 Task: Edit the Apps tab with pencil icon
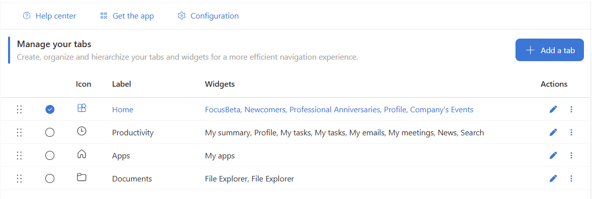click(553, 155)
